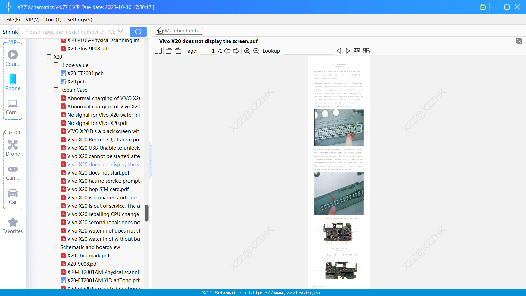Viewport: 526px width, 296px height.
Task: Click the file tree vertical scrollbar thumb
Action: tap(146, 213)
